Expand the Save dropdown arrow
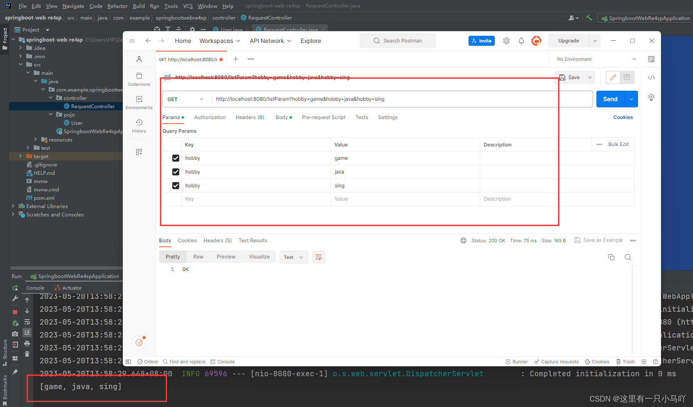The height and width of the screenshot is (407, 693). [x=590, y=77]
